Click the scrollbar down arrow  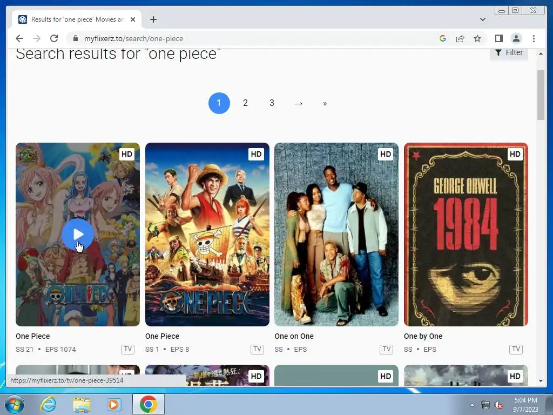click(541, 381)
